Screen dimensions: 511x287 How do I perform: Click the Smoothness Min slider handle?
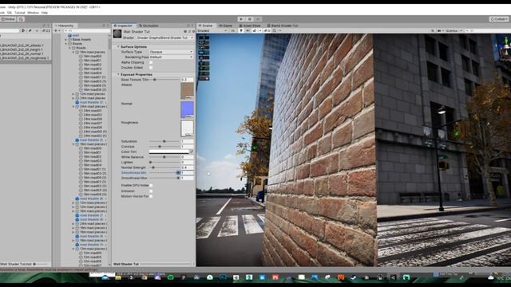pyautogui.click(x=178, y=173)
